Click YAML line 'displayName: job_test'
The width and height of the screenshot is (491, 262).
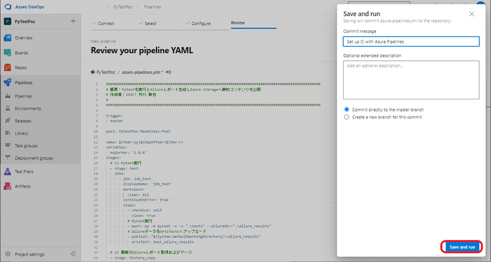(x=148, y=184)
